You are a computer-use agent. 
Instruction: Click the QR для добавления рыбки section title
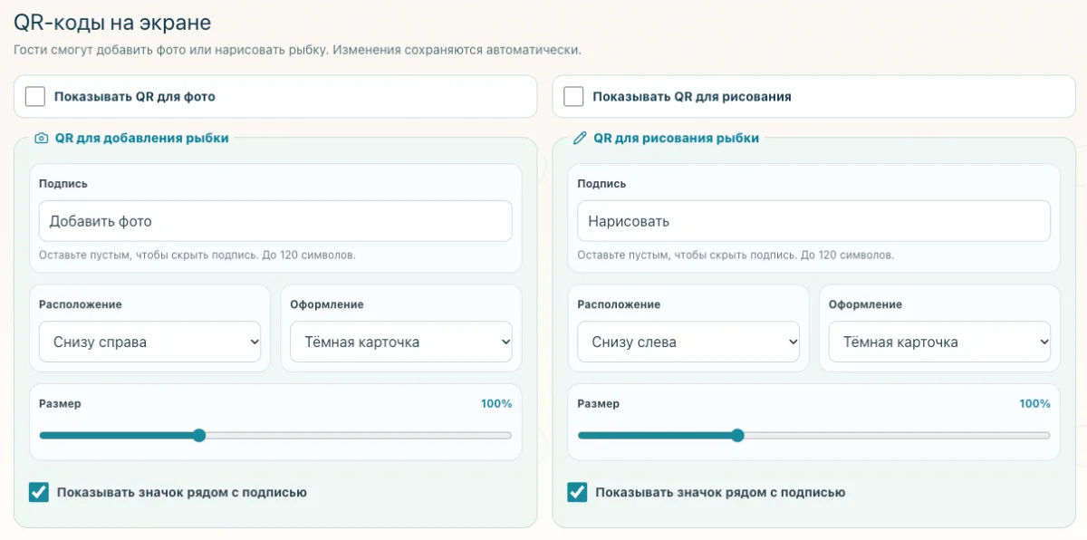pos(142,139)
